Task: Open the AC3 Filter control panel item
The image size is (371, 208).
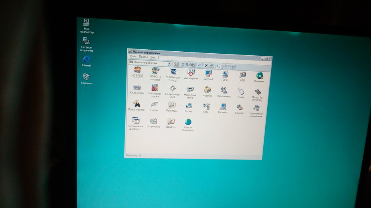Action: tap(137, 72)
